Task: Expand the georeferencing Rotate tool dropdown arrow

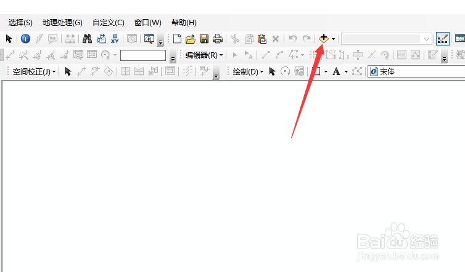Action: coord(115,55)
